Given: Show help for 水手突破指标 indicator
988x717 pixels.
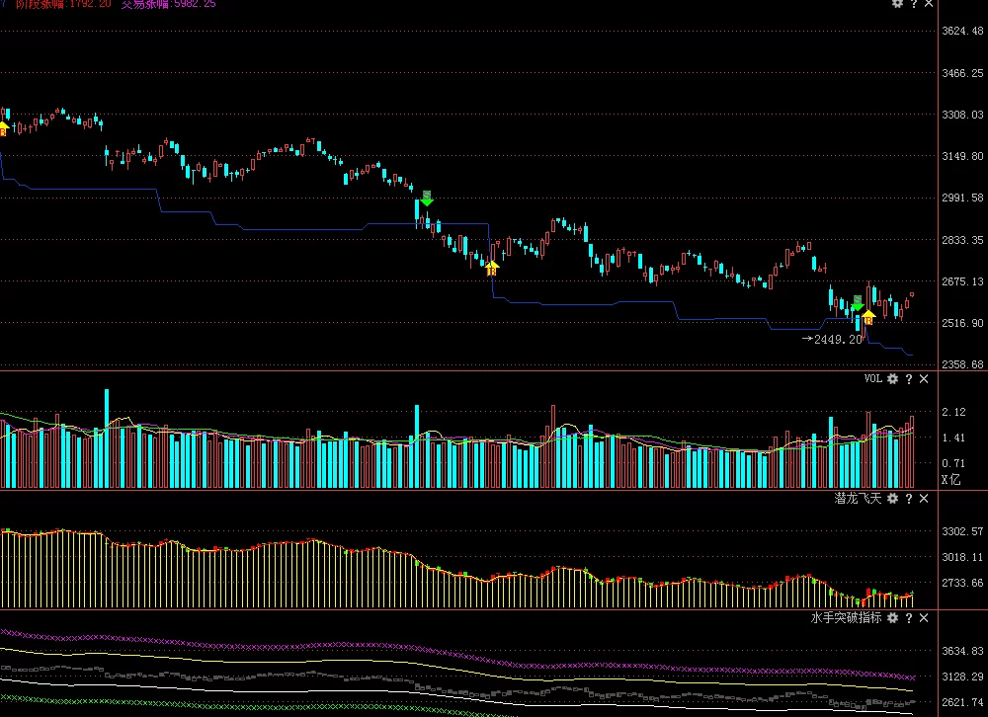Looking at the screenshot, I should point(908,618).
